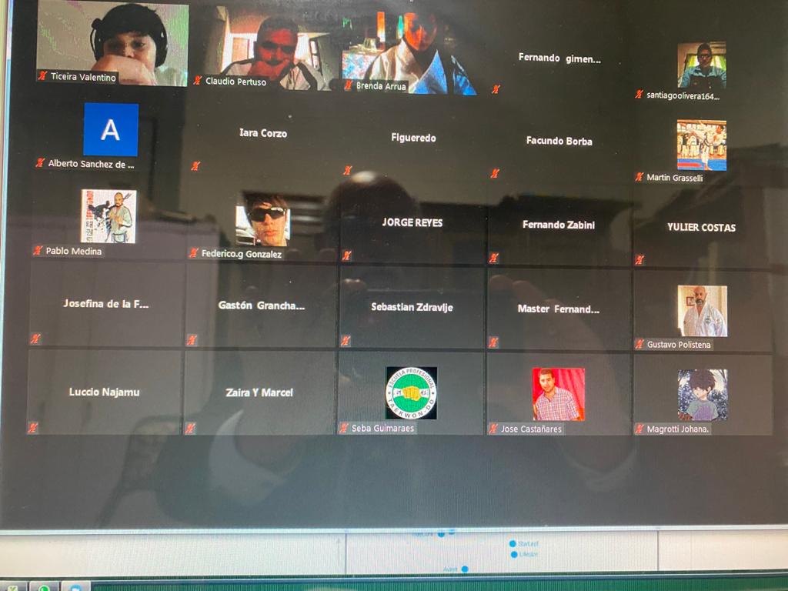Click Magrotti Johana's anime avatar picture
The width and height of the screenshot is (788, 591).
click(x=702, y=394)
